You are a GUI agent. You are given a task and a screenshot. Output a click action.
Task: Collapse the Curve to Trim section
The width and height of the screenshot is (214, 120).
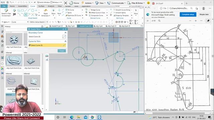(66, 41)
